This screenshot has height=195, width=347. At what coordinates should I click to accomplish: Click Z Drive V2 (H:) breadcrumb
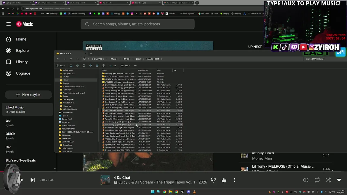[98, 59]
